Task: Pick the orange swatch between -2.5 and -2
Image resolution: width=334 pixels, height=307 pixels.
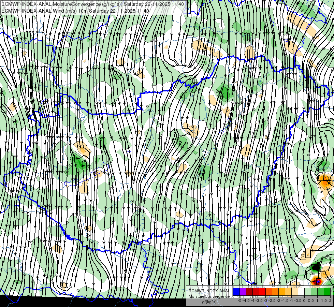Action: tap(275, 292)
